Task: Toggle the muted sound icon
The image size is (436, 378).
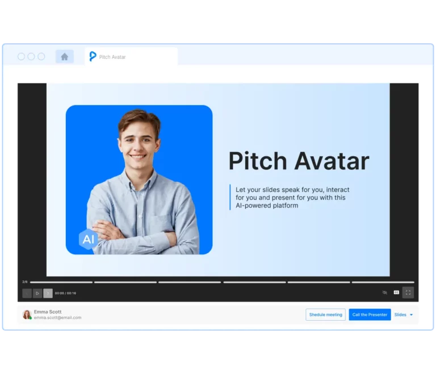Action: (x=385, y=292)
